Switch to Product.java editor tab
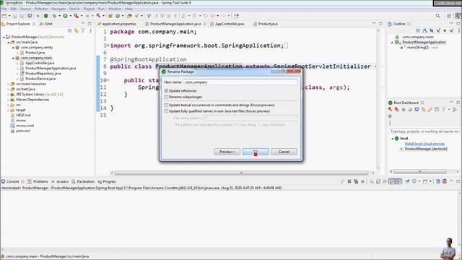The image size is (462, 260). 268,24
